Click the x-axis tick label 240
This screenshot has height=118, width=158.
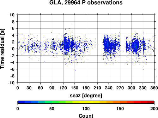[109, 88]
